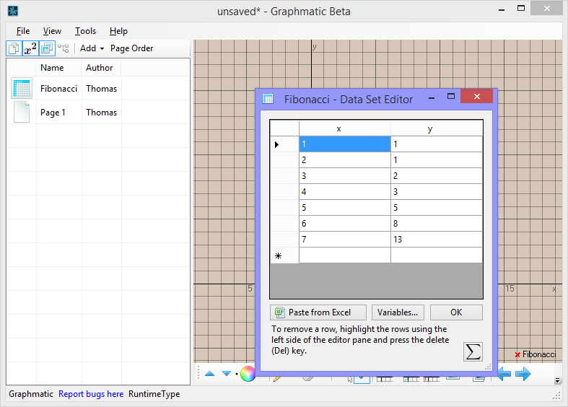568x407 pixels.
Task: Click the blue up triangle in bottom toolbar
Action: point(209,373)
